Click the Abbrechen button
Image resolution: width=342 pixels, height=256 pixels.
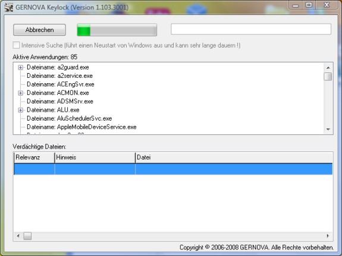click(39, 30)
